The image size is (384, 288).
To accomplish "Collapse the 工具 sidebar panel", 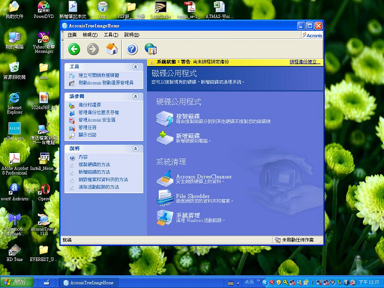I will [x=136, y=67].
